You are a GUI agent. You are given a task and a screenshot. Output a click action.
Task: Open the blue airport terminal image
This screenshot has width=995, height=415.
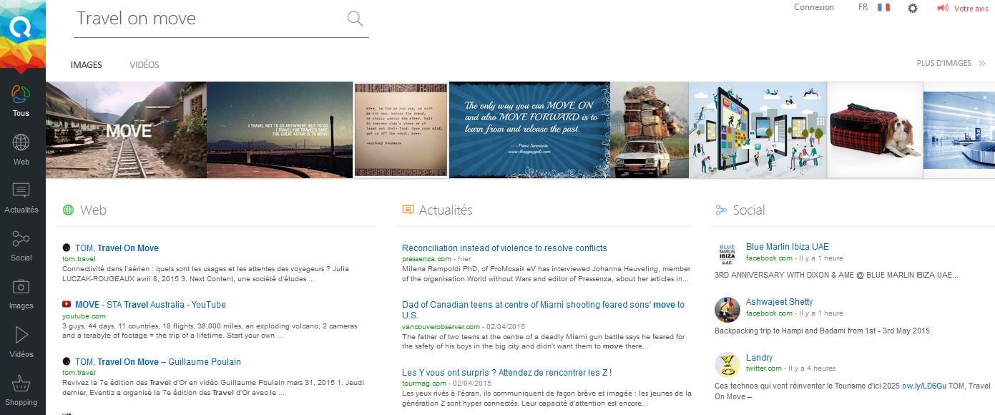959,130
